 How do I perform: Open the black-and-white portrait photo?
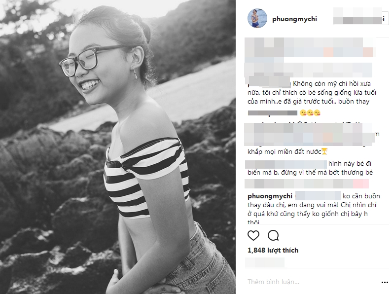click(118, 147)
